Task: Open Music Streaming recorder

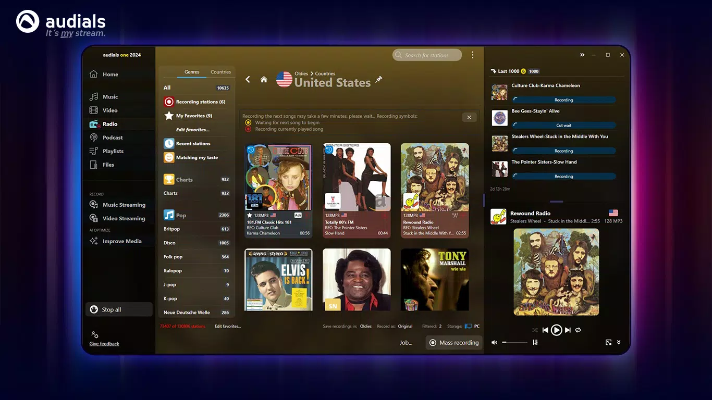Action: click(x=118, y=205)
